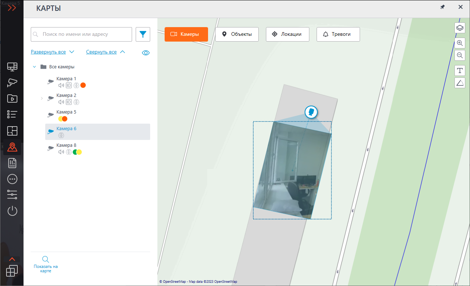
Task: Expand the sidebar with the double-arrow icon
Action: tap(12, 8)
